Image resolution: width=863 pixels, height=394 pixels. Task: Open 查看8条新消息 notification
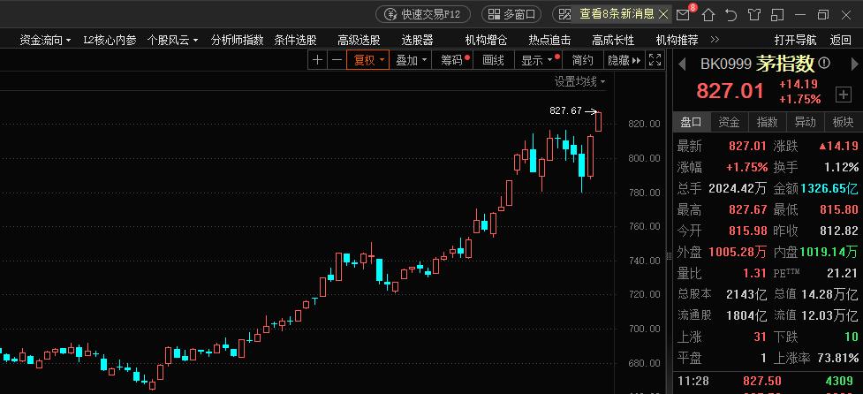617,14
